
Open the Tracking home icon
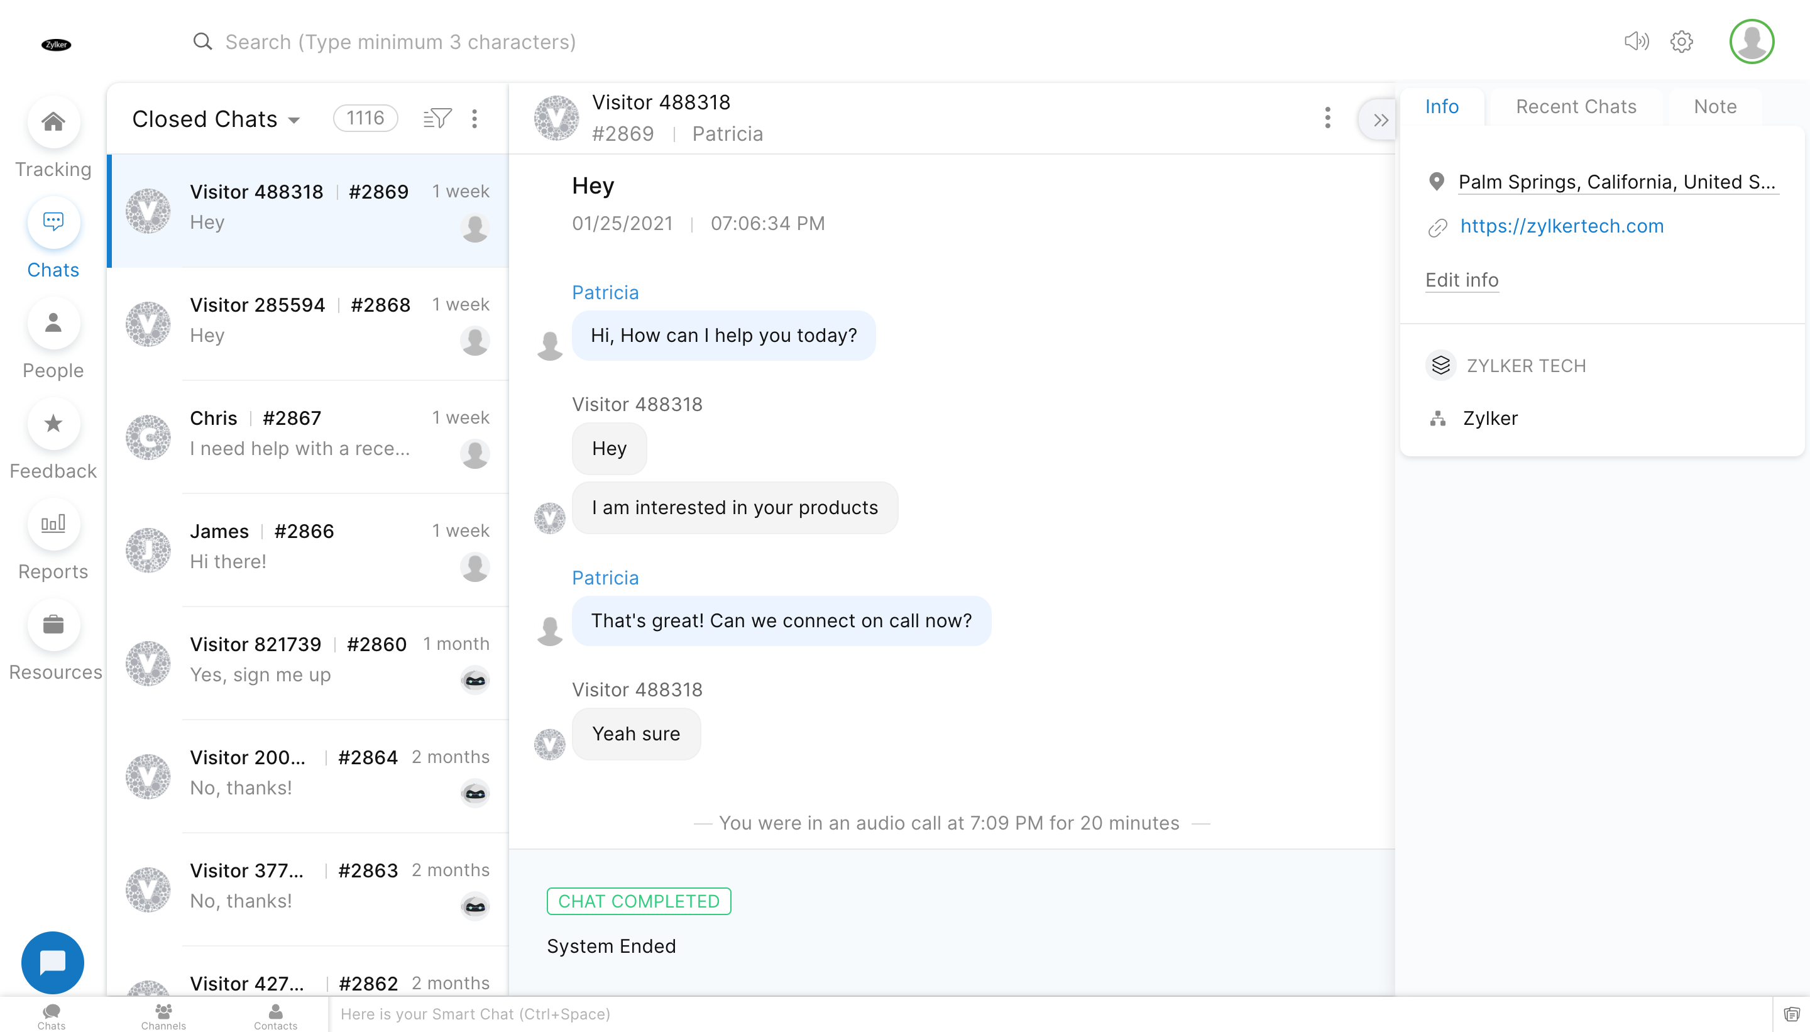point(53,122)
